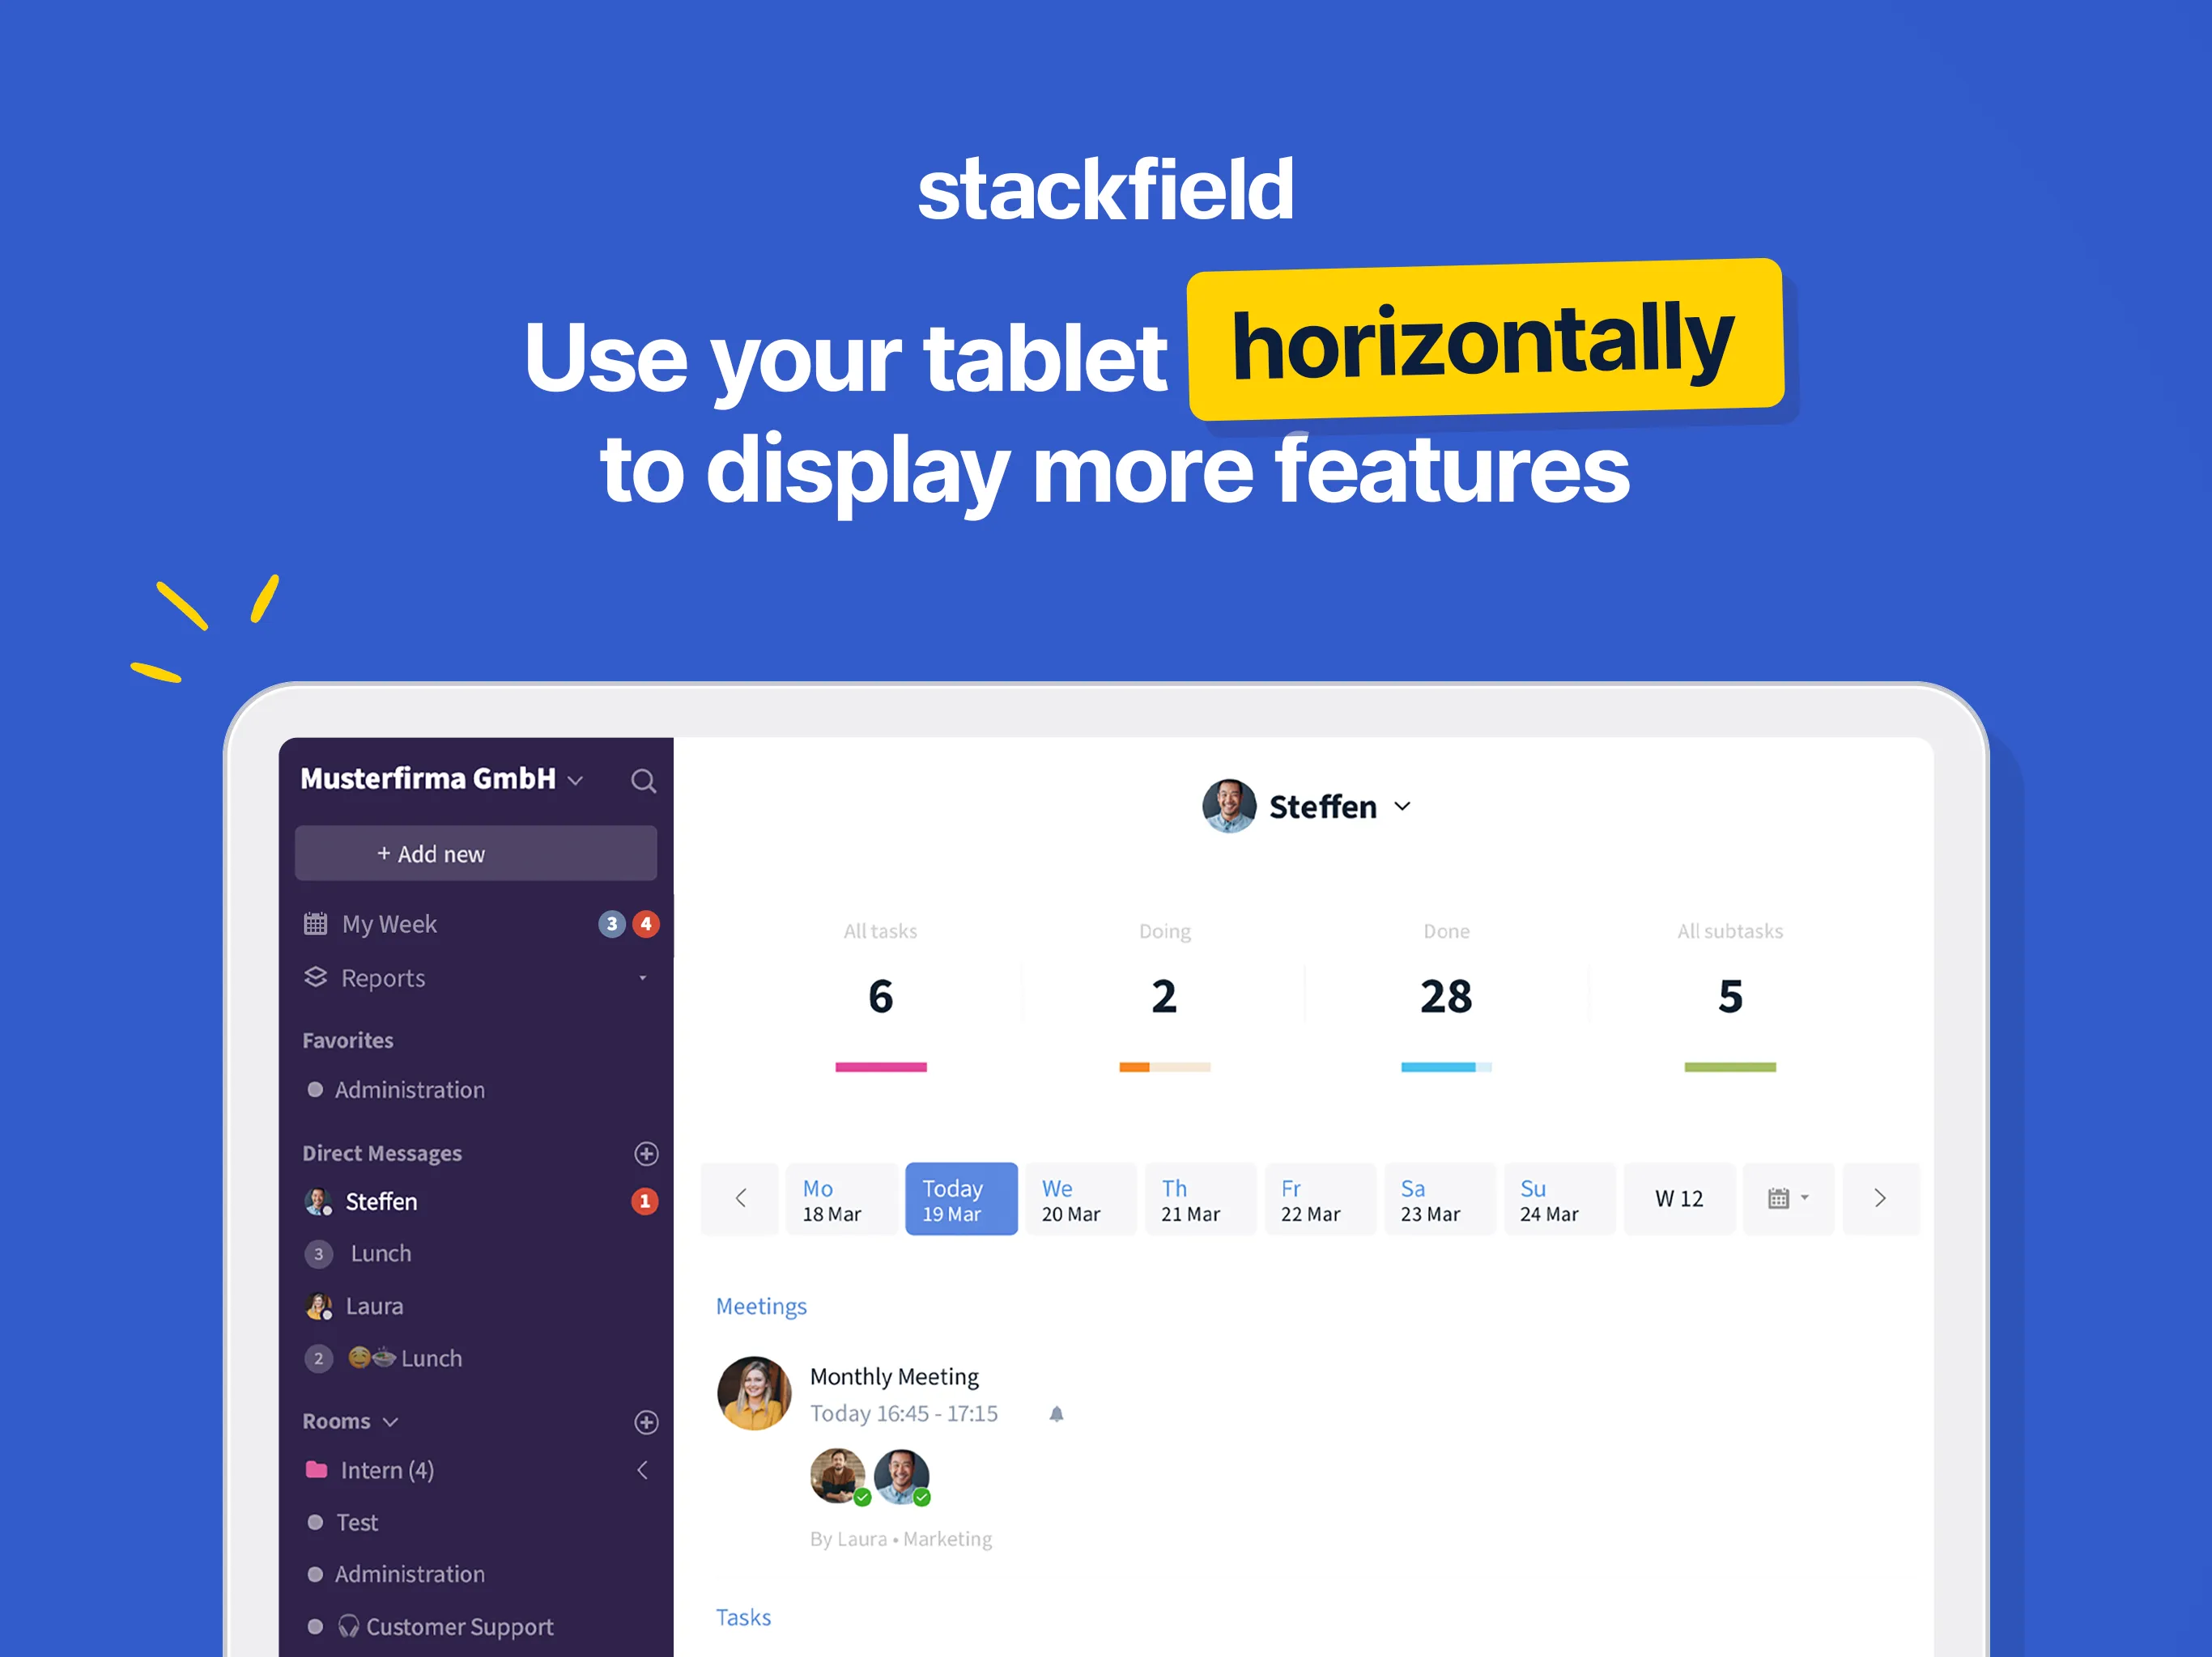
Task: Click the Reports stack icon
Action: pyautogui.click(x=319, y=977)
